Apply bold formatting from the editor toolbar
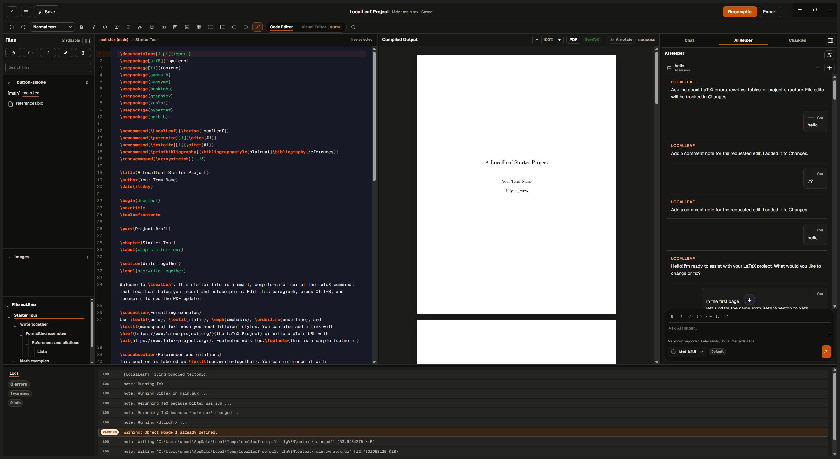The image size is (840, 459). point(82,27)
